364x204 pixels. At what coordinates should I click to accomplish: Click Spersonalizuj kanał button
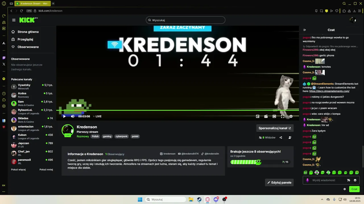coord(275,128)
